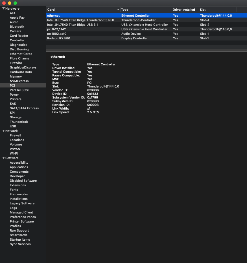
Task: Open Extensions under Software
Action: pos(18,185)
